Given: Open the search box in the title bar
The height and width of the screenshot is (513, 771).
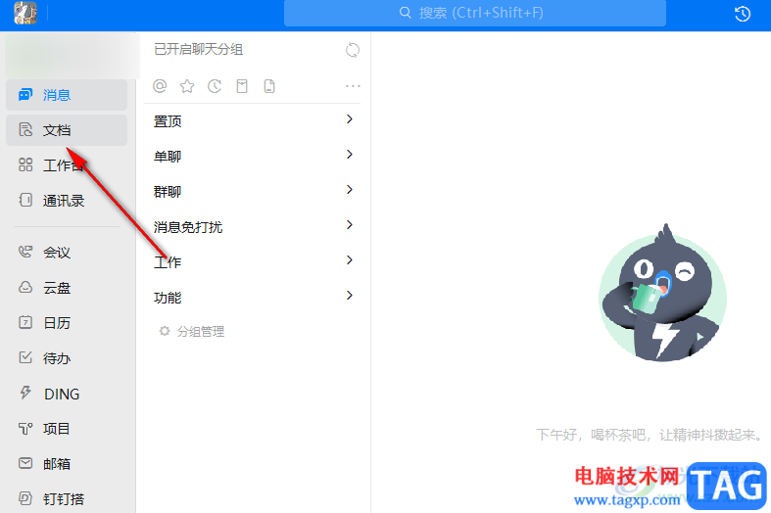Looking at the screenshot, I should coord(474,13).
